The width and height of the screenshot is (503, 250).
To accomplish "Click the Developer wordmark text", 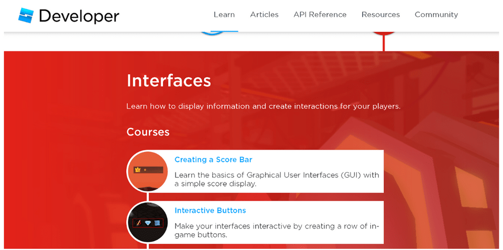I will pos(79,16).
